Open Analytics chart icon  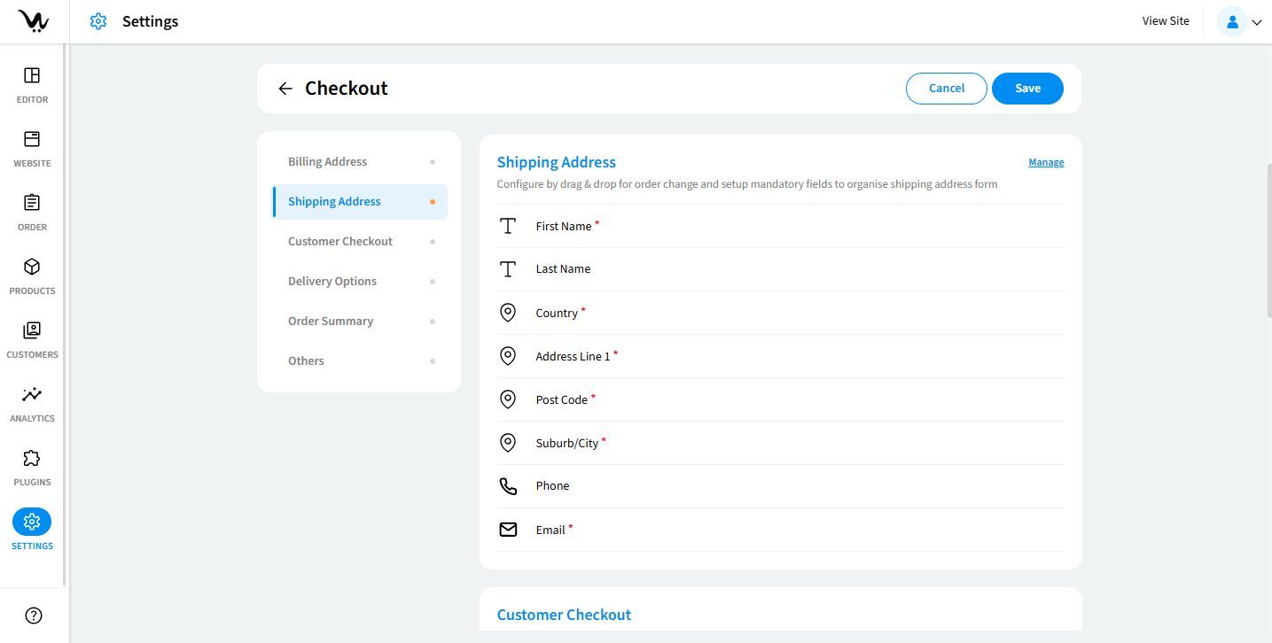point(32,395)
